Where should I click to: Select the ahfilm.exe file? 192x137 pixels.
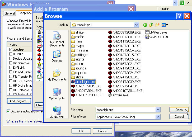(118, 95)
